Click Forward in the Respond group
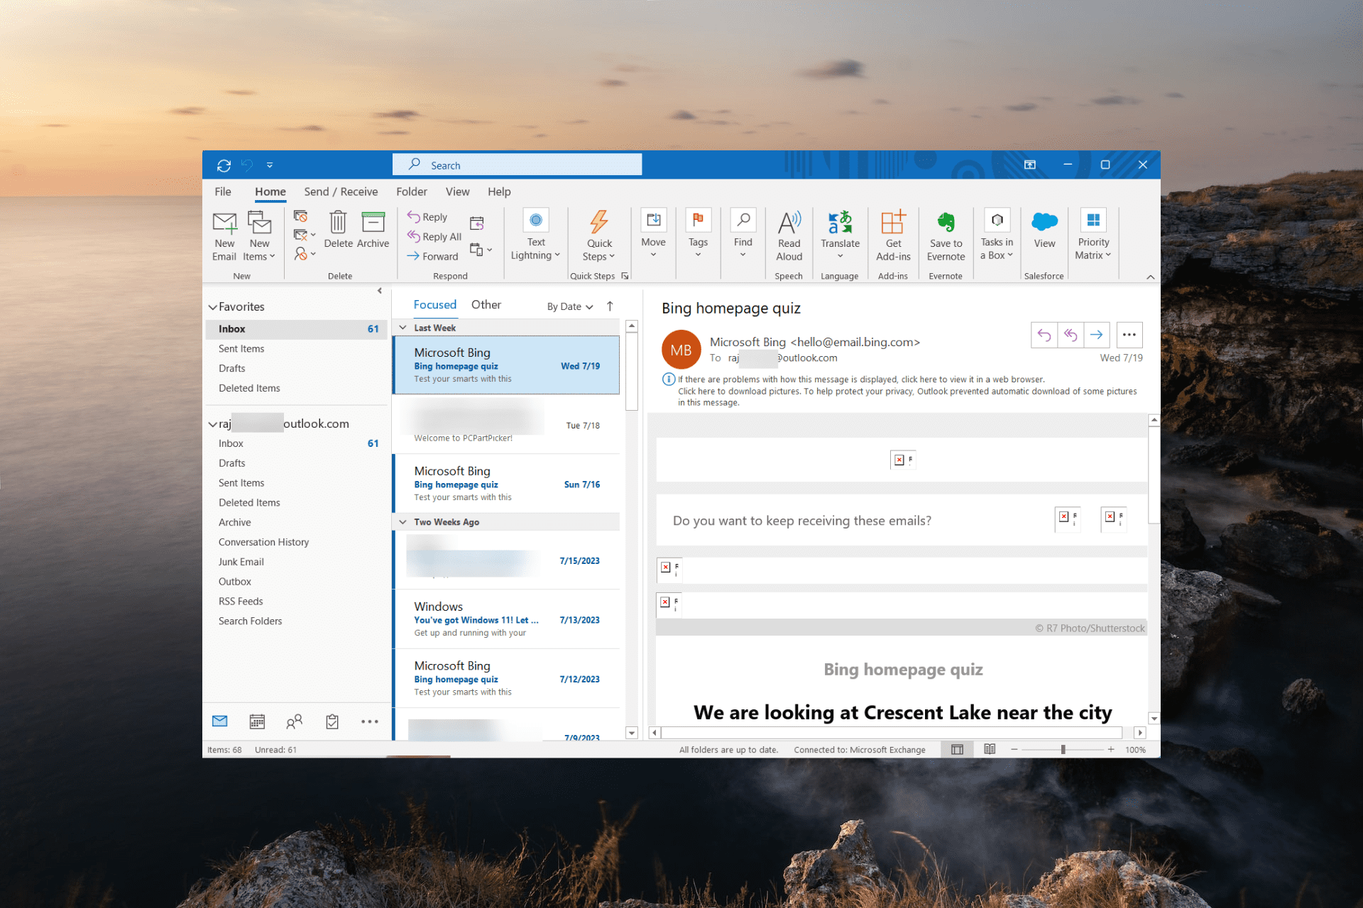The image size is (1363, 908). 433,256
